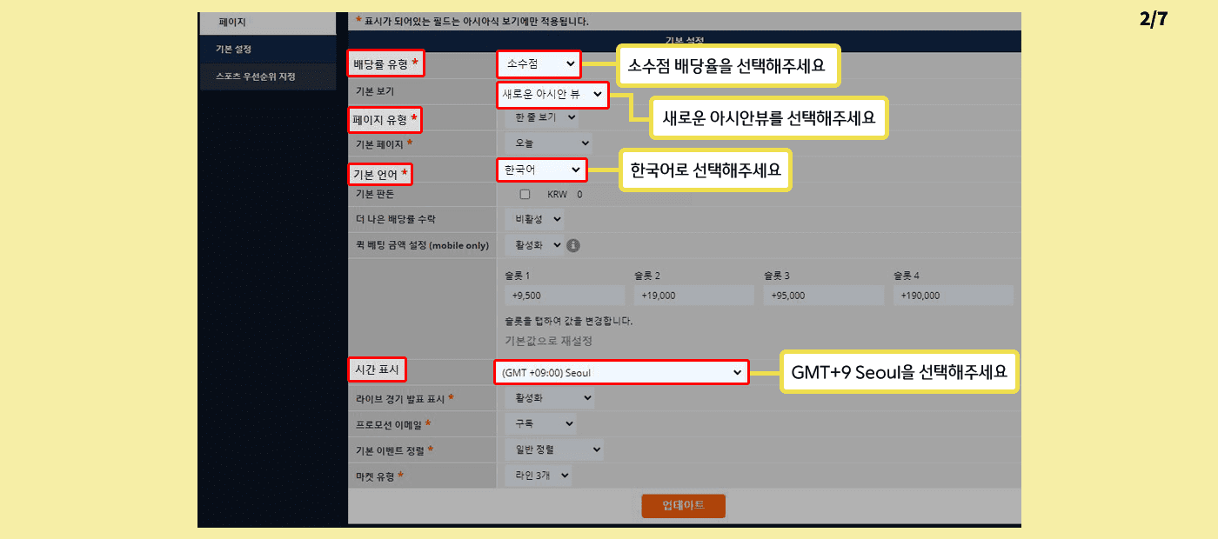Open the 기본 언어 dropdown showing 한국어
Image resolution: width=1218 pixels, height=539 pixels.
pyautogui.click(x=541, y=170)
